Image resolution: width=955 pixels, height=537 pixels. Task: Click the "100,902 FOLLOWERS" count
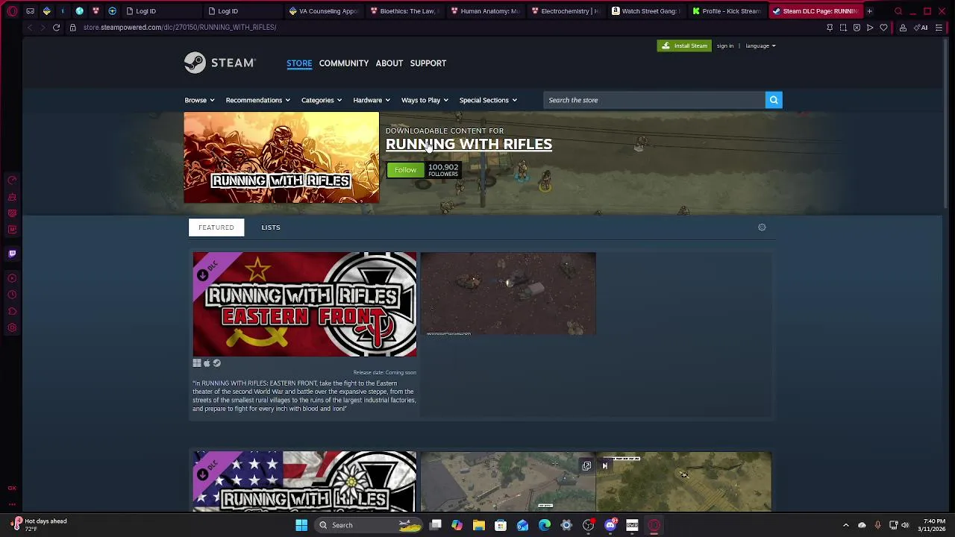[443, 170]
